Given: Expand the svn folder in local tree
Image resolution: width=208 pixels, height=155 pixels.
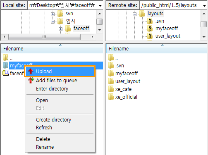Looking at the screenshot, I should (x=53, y=14).
